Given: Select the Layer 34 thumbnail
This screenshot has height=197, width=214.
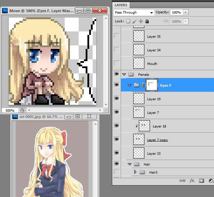Looking at the screenshot, I should click(x=139, y=50).
